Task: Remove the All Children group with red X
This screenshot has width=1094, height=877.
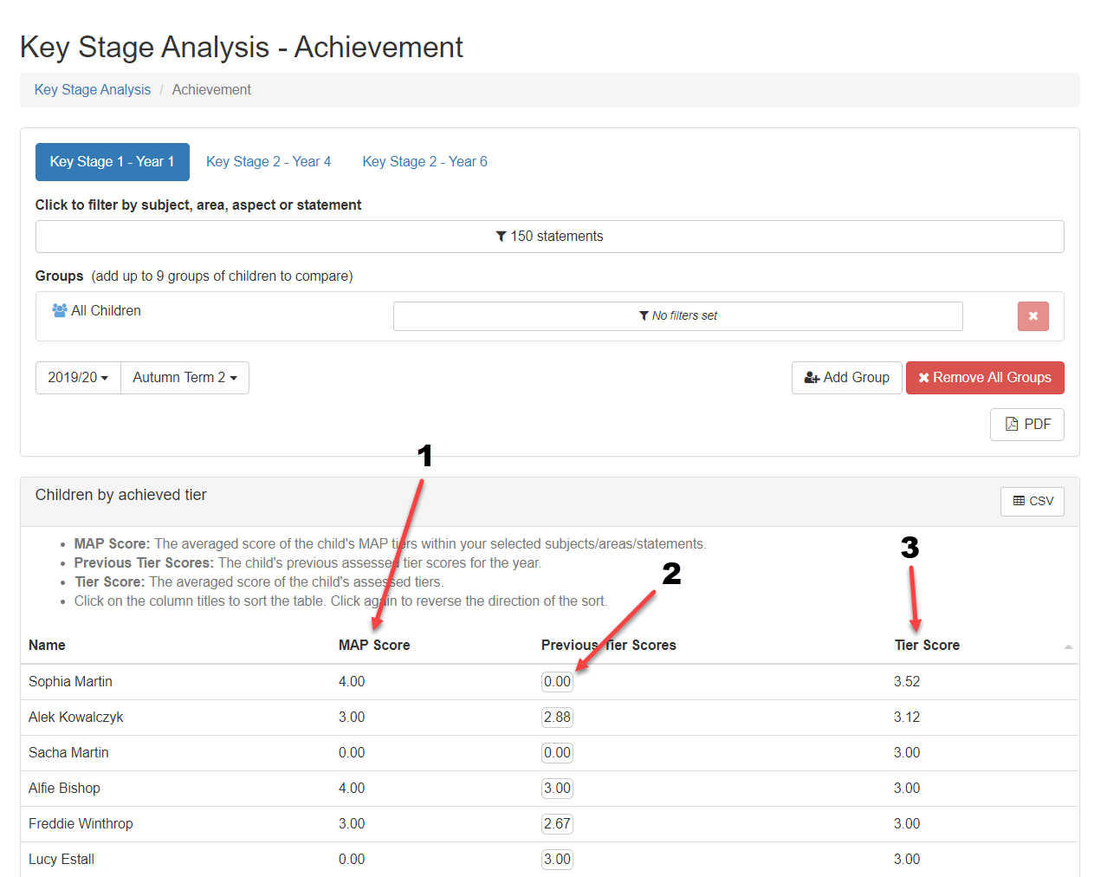Action: point(1033,316)
